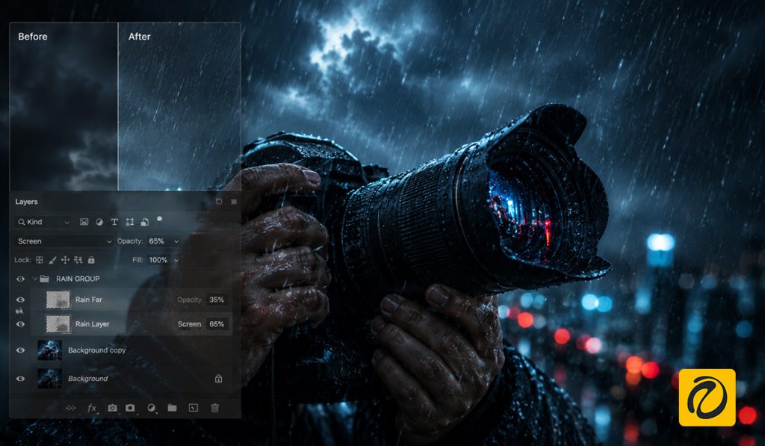Select the Background layer thumbnail

click(x=50, y=379)
